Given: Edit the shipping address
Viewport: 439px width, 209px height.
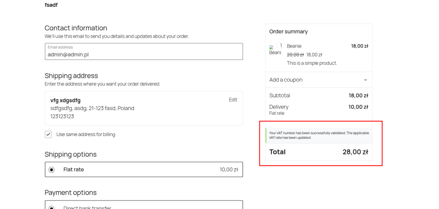Looking at the screenshot, I should click(x=233, y=100).
